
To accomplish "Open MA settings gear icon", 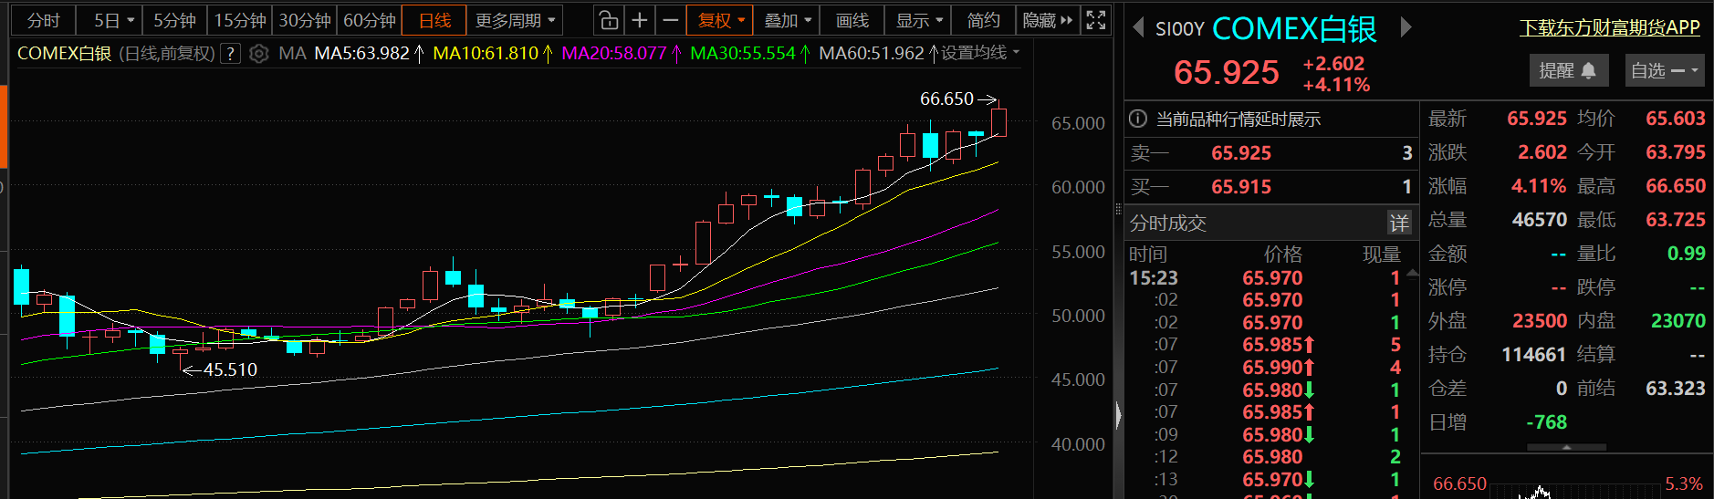I will point(259,54).
